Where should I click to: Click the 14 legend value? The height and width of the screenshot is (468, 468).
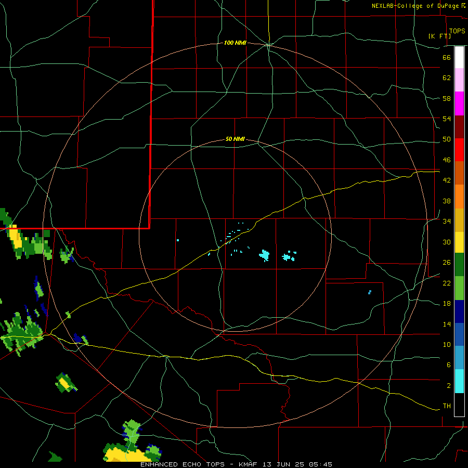click(447, 324)
